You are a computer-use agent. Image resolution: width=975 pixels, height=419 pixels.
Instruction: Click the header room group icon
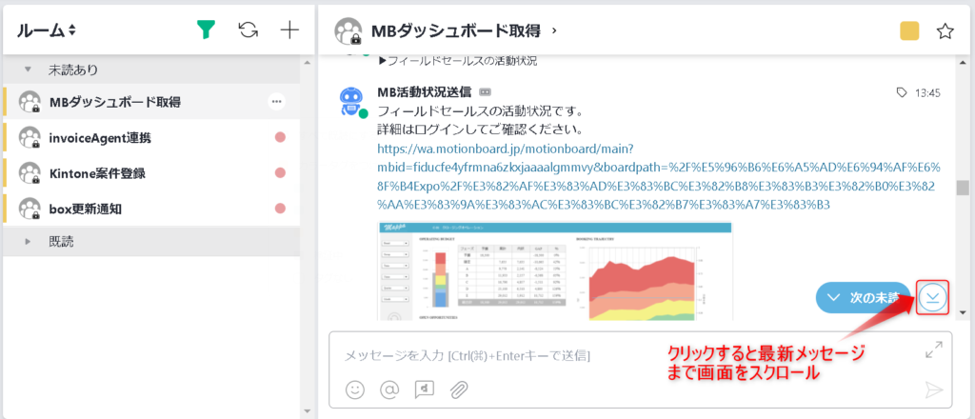tap(348, 30)
